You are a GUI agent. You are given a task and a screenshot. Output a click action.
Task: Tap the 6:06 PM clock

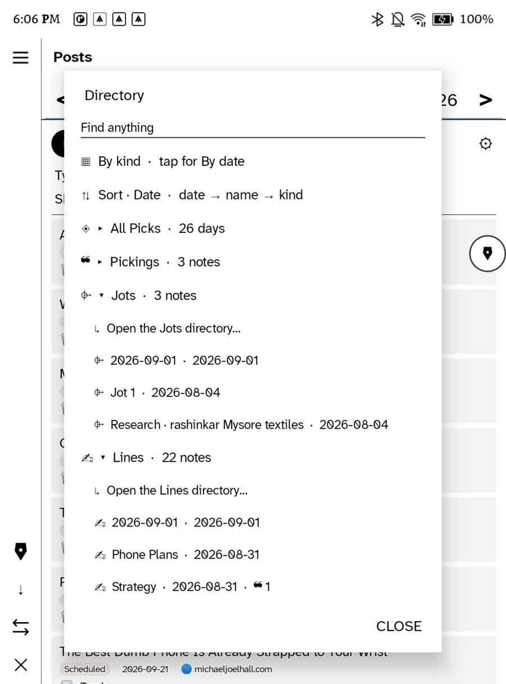(37, 19)
